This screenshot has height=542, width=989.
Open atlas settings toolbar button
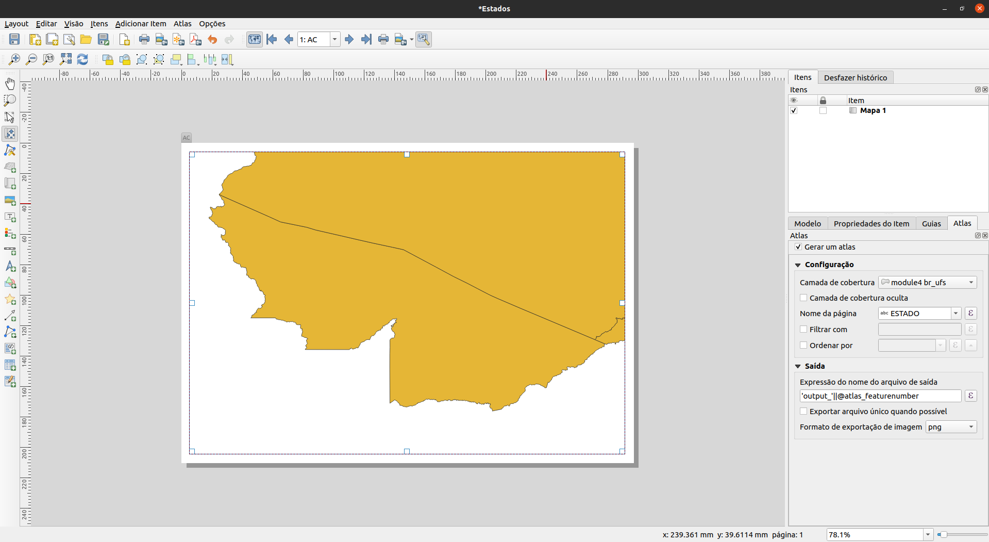pos(424,39)
